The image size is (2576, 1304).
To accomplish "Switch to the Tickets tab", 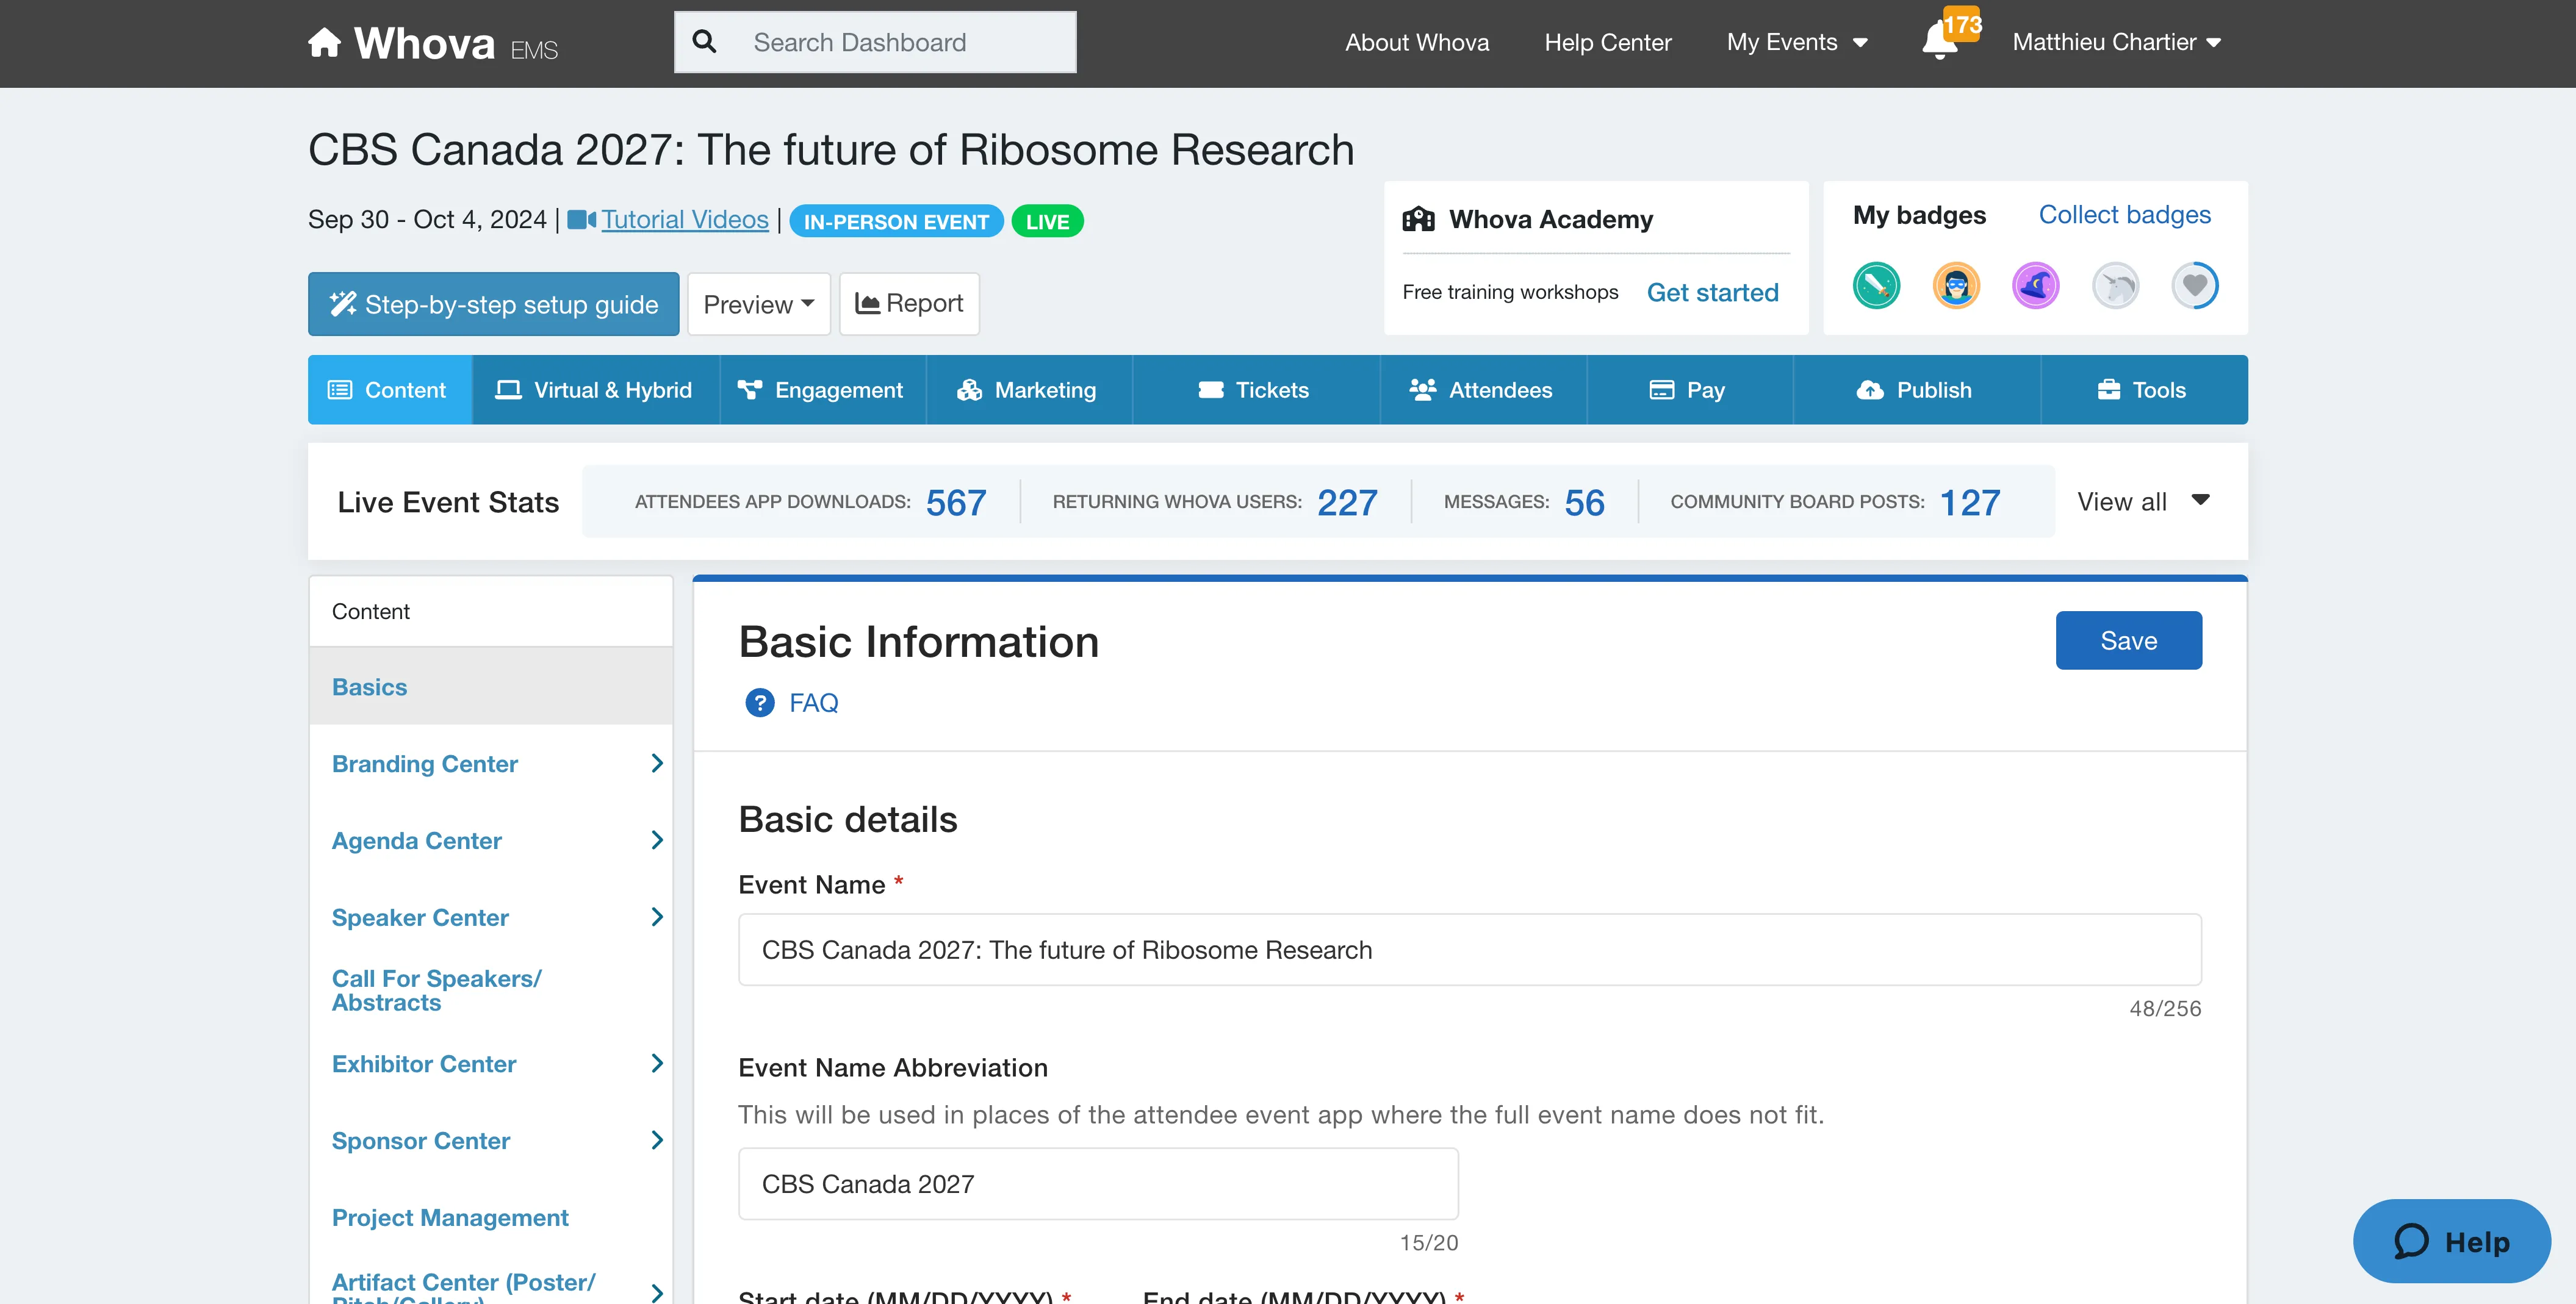I will click(x=1256, y=390).
